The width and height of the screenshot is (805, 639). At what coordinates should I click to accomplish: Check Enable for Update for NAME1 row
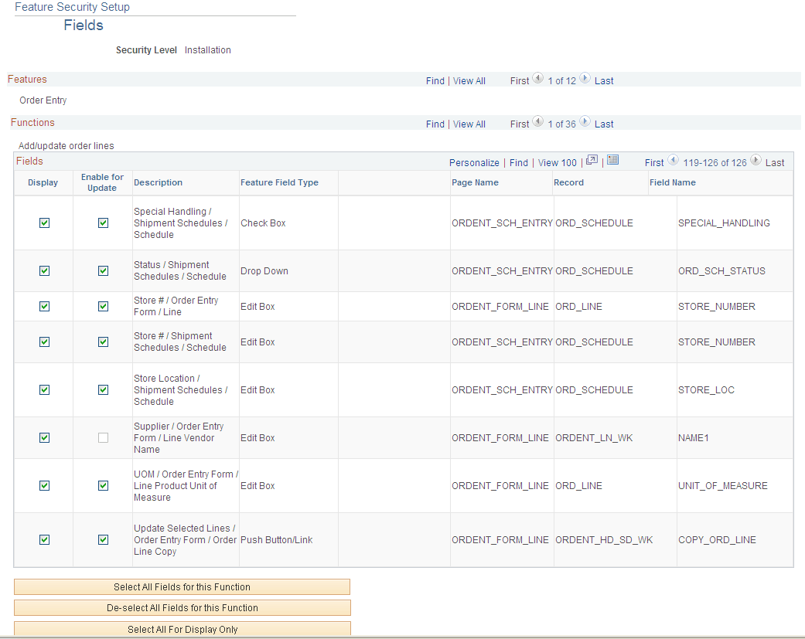coord(103,437)
